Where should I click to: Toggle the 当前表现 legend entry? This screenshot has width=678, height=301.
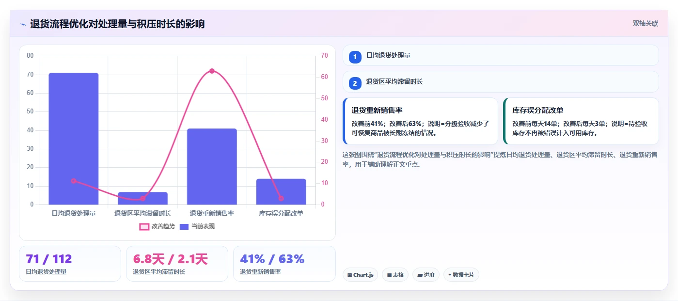tap(197, 226)
